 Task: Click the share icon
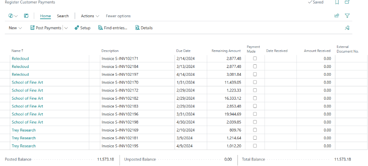(x=337, y=16)
